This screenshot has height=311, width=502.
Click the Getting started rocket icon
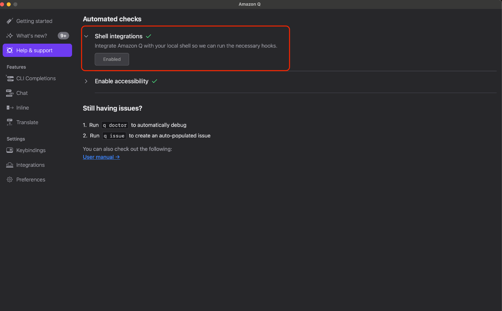click(10, 21)
